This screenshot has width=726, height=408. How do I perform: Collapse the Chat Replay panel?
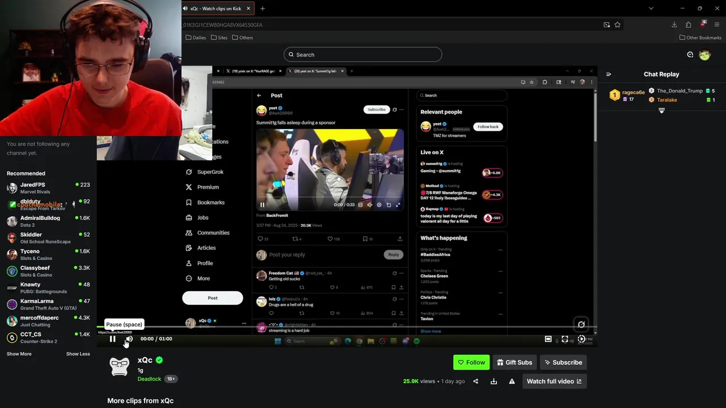pos(609,74)
